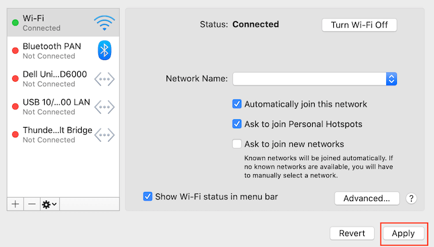Click 'Not Connected' under Bluetooth PAN
Image resolution: width=434 pixels, height=247 pixels.
coord(49,56)
